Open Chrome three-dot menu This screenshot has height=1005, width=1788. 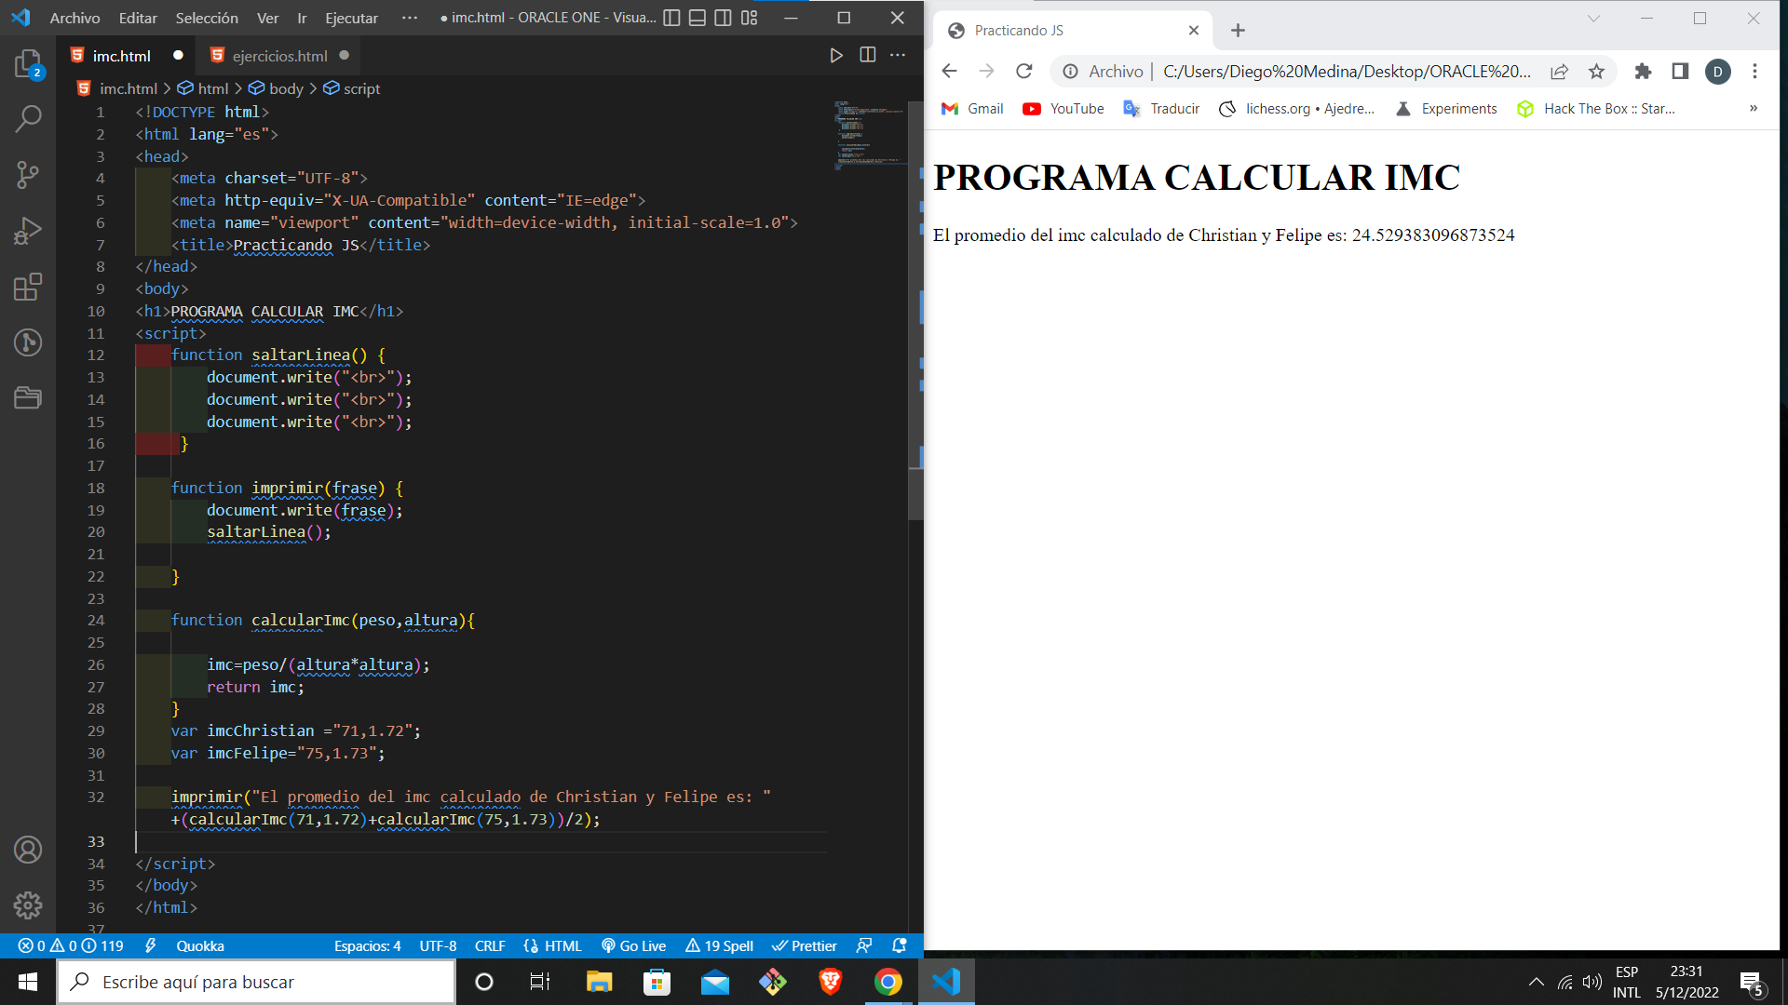1754,71
